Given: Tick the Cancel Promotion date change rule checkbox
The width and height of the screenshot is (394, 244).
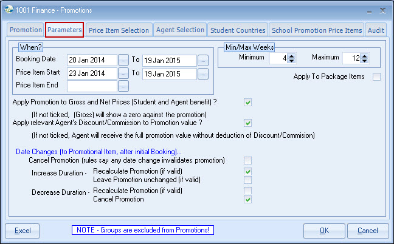Looking at the screenshot, I should [x=247, y=160].
